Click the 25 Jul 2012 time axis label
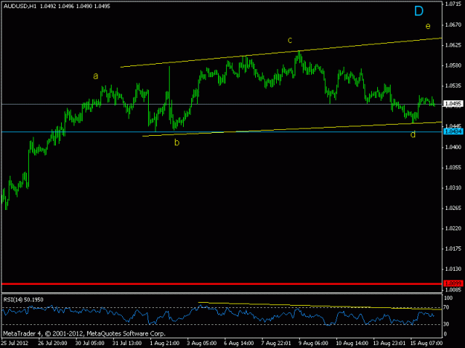Viewport: 465px width, 348px height. point(15,343)
